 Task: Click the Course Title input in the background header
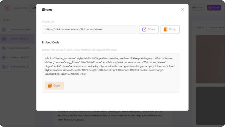33,8
